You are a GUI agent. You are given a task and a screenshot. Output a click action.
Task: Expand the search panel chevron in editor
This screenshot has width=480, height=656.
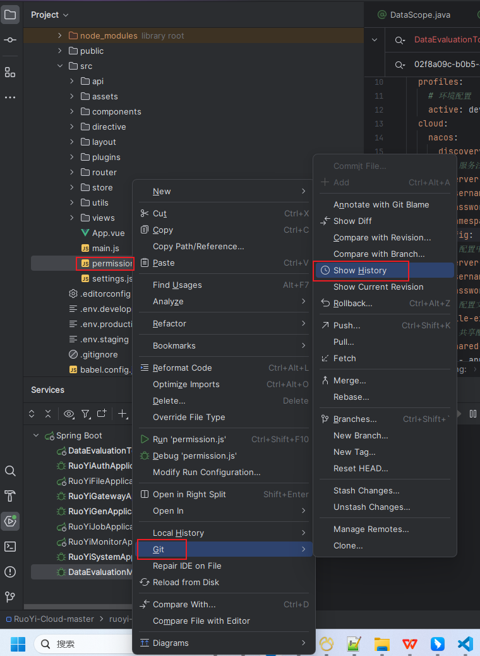pos(375,40)
